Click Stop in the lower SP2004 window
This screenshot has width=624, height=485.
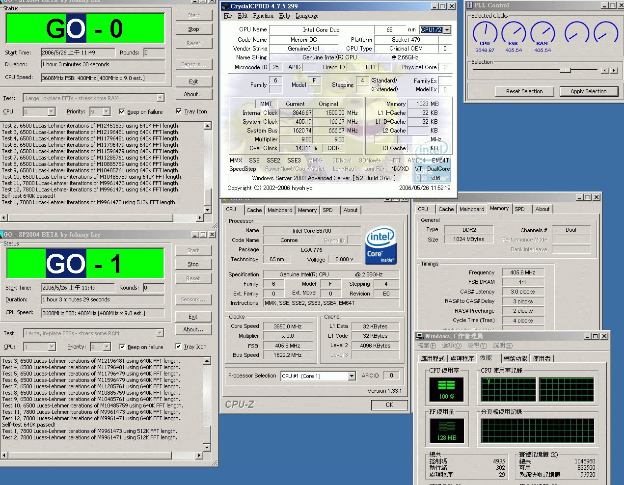pos(193,265)
